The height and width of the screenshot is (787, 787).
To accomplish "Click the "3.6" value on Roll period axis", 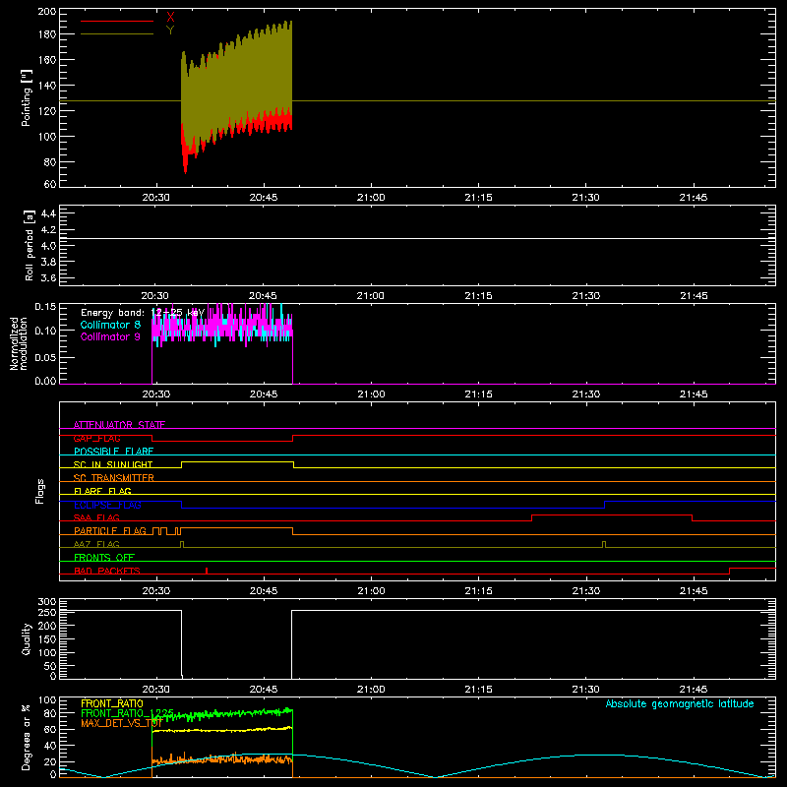I will [x=48, y=278].
